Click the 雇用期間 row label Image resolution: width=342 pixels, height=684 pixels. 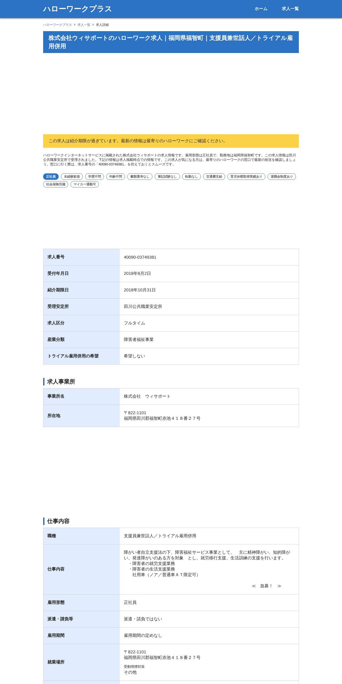56,636
